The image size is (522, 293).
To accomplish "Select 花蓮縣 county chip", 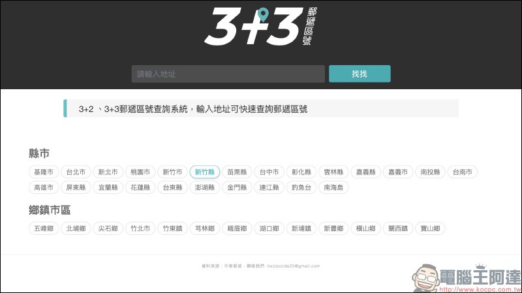I will pyautogui.click(x=140, y=188).
